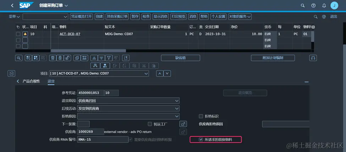The image size is (346, 152).
Task: Click the 检查 check button
Action: tap(146, 17)
